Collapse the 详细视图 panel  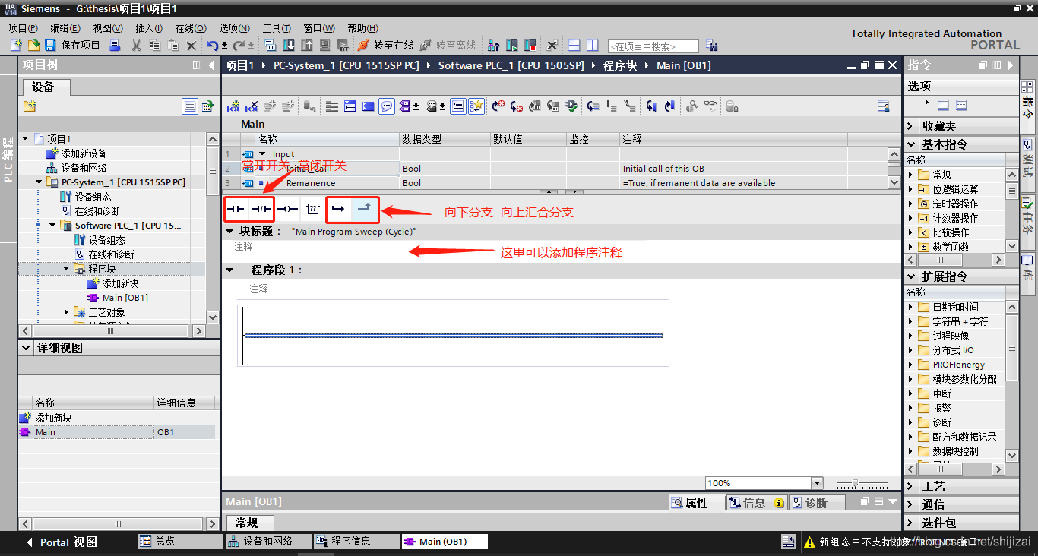pos(26,348)
